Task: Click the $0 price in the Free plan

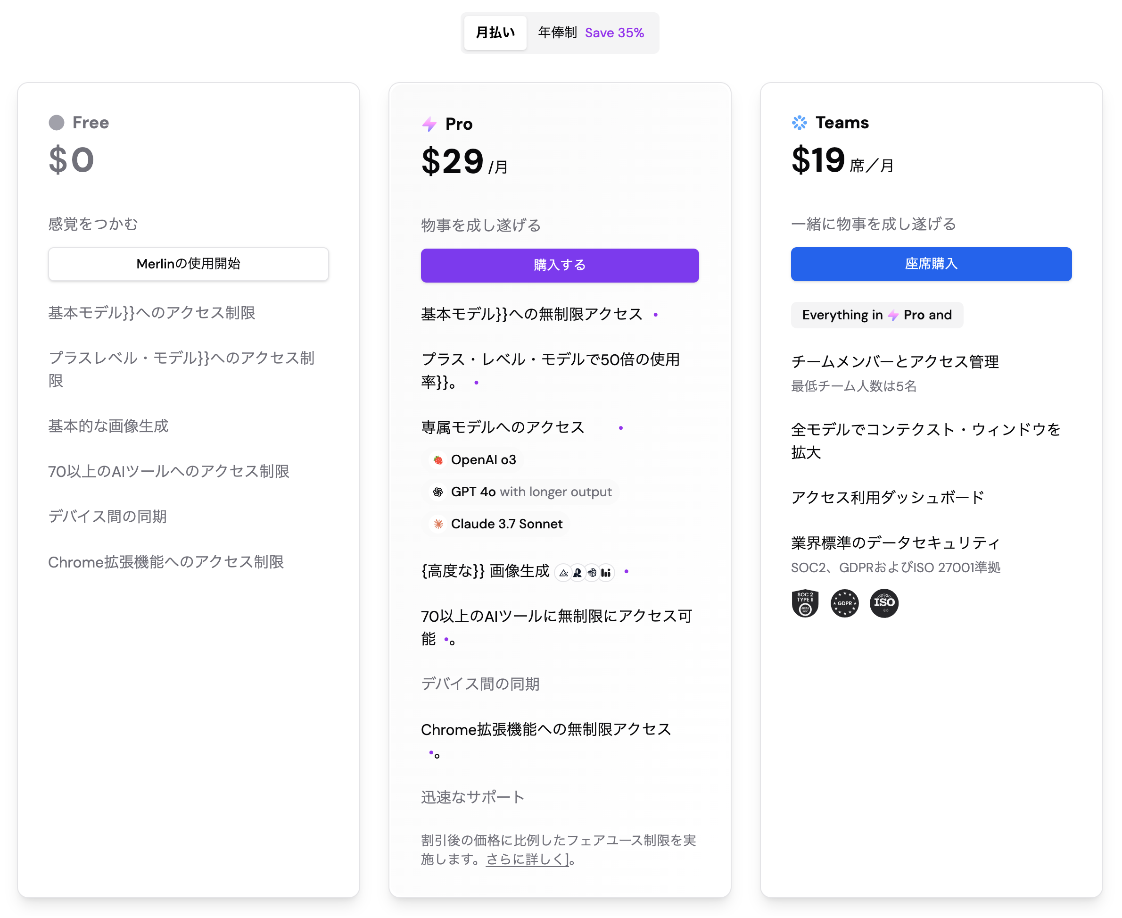Action: click(x=71, y=160)
